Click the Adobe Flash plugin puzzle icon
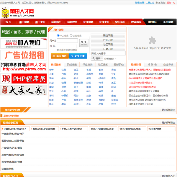Screen dimensions: 177x177 pyautogui.click(x=152, y=40)
